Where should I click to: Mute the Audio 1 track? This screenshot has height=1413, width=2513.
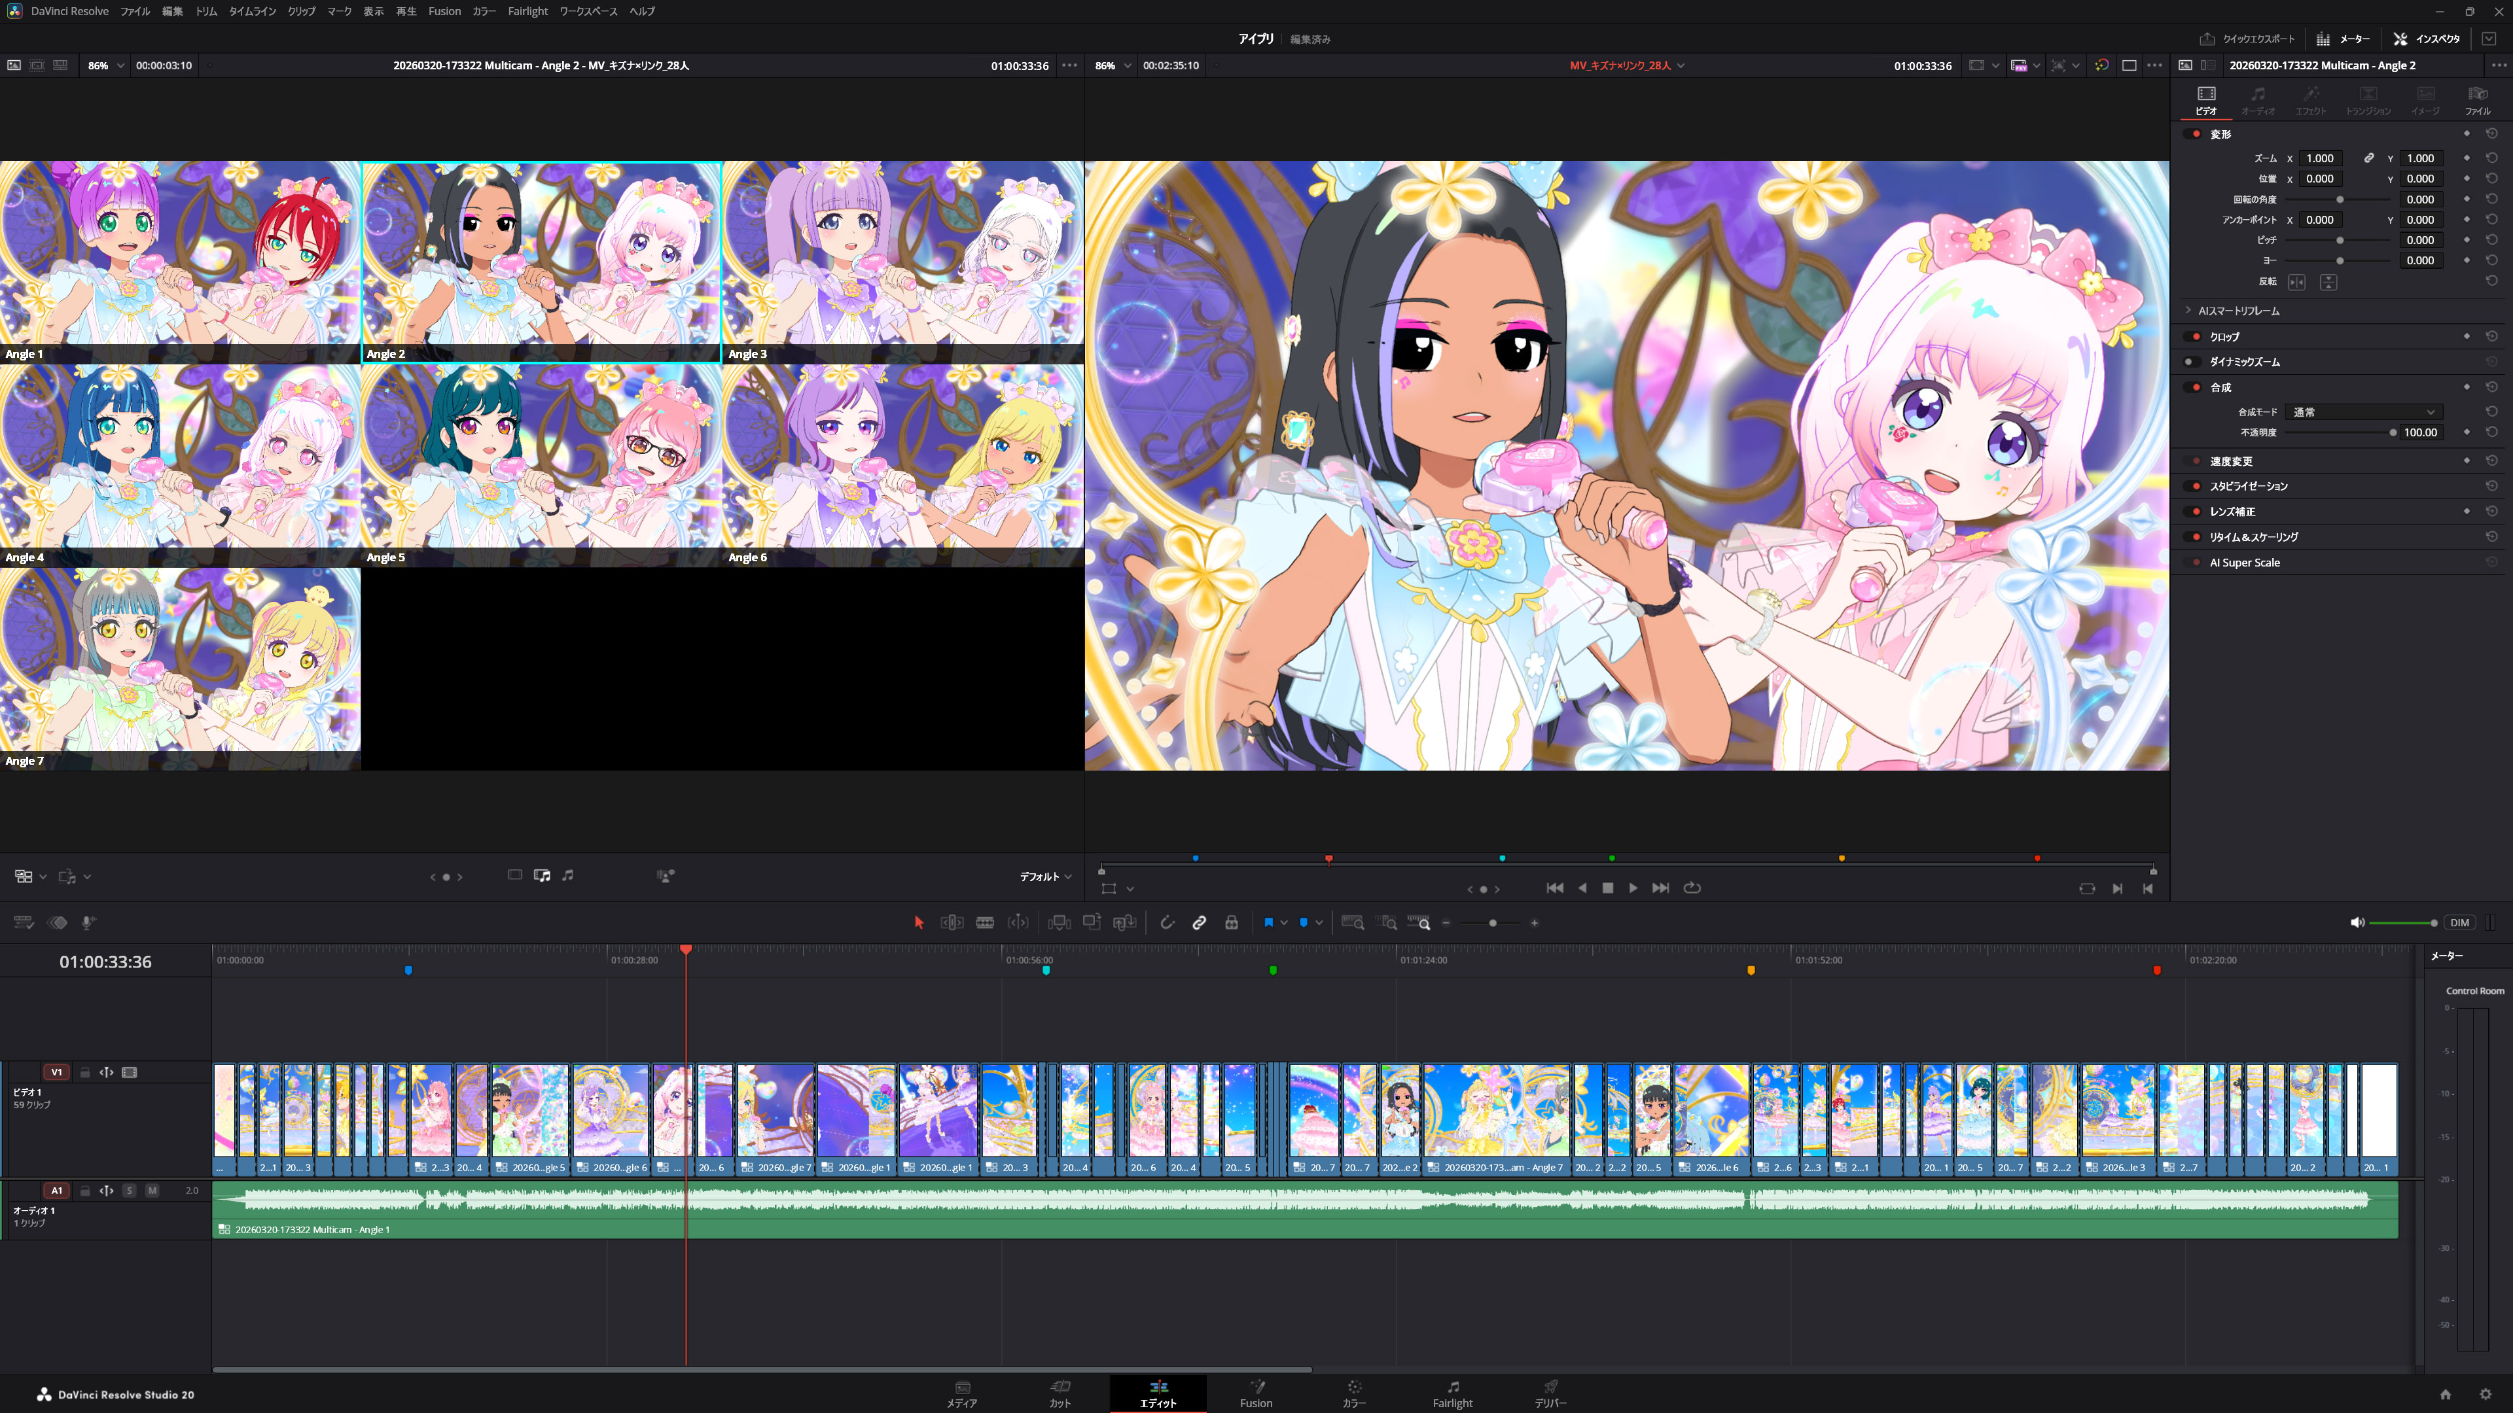152,1191
